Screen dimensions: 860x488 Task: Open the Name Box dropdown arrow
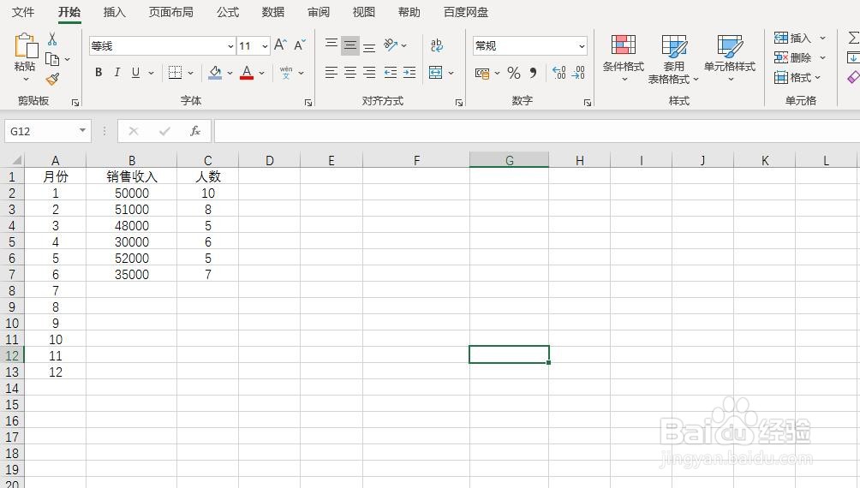point(82,130)
